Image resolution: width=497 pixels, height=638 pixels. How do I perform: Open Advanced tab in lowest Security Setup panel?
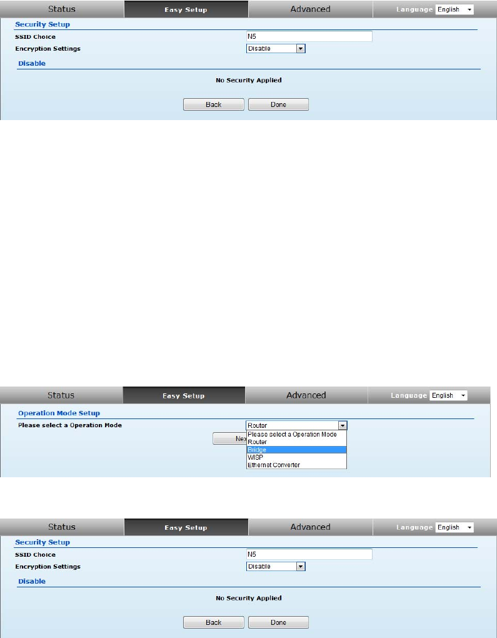coord(310,527)
